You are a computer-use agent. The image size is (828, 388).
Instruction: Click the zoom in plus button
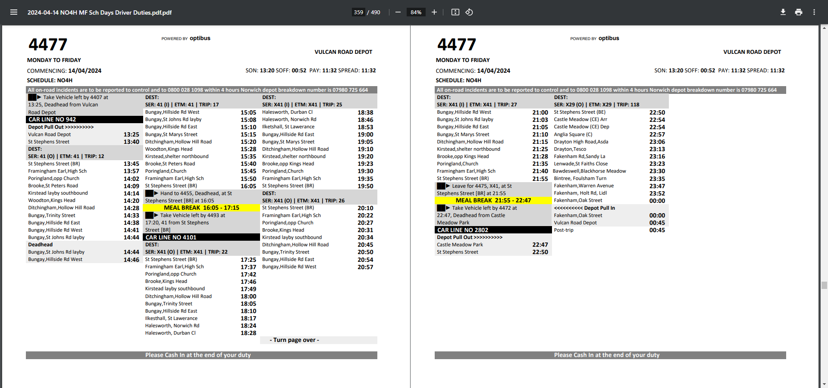tap(434, 12)
